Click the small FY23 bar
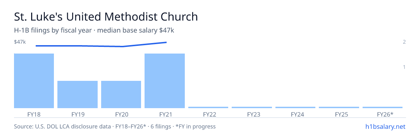 [252, 107]
